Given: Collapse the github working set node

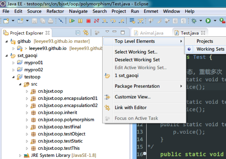Looking at the screenshot, I should coord(6,42).
